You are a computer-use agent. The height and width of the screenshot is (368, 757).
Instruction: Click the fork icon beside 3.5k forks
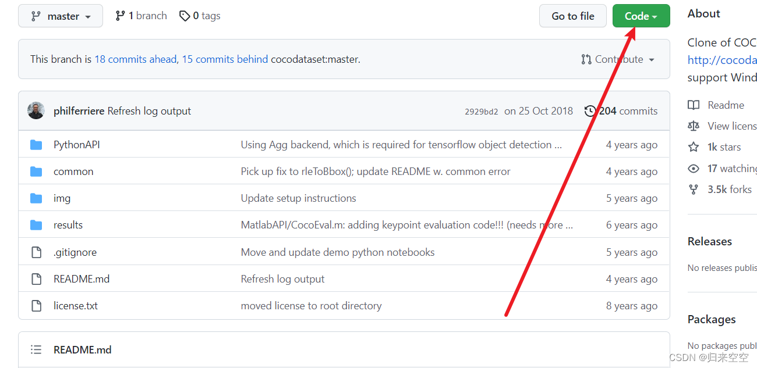tap(694, 190)
